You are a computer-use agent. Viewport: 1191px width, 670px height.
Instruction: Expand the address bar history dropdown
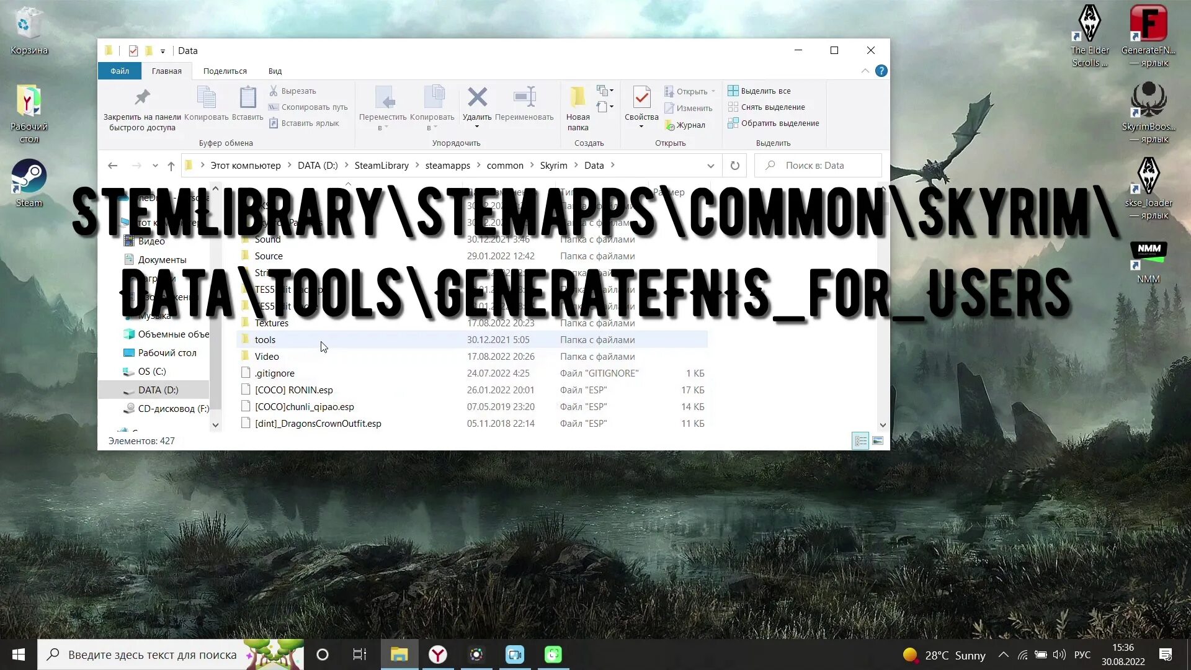click(x=711, y=166)
